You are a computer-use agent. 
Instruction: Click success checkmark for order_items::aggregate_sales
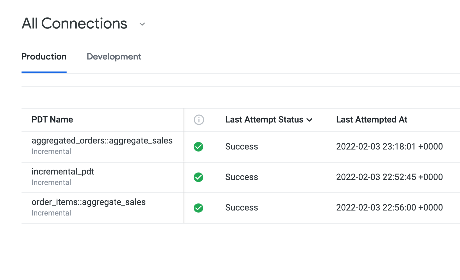tap(198, 207)
